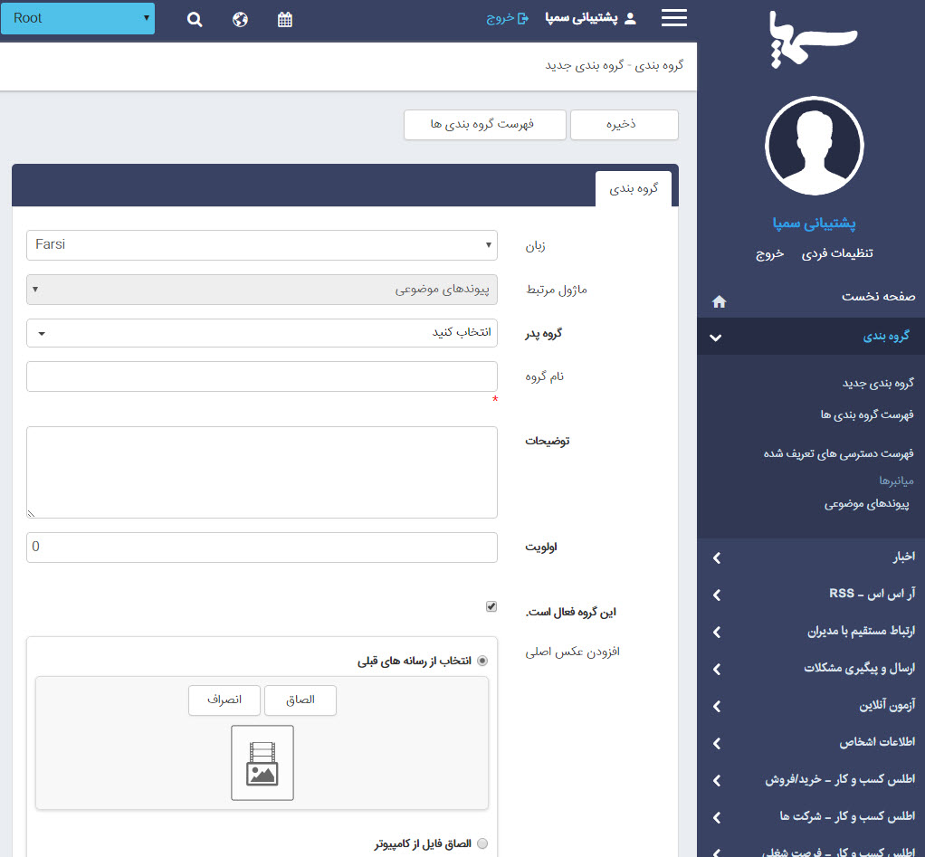Open the calendar icon in top bar

click(285, 19)
